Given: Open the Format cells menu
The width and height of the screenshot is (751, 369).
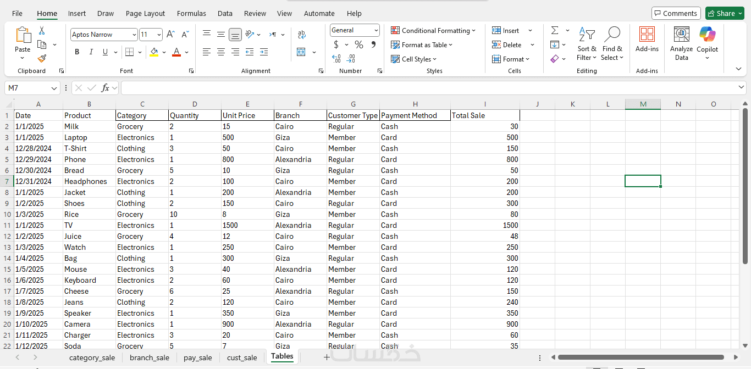Looking at the screenshot, I should pos(511,59).
